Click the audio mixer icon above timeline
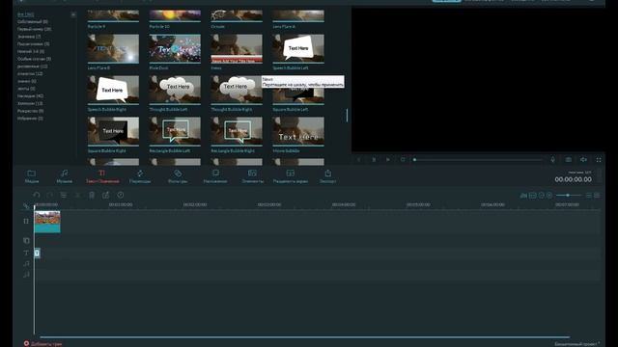The width and height of the screenshot is (618, 347). tap(523, 195)
